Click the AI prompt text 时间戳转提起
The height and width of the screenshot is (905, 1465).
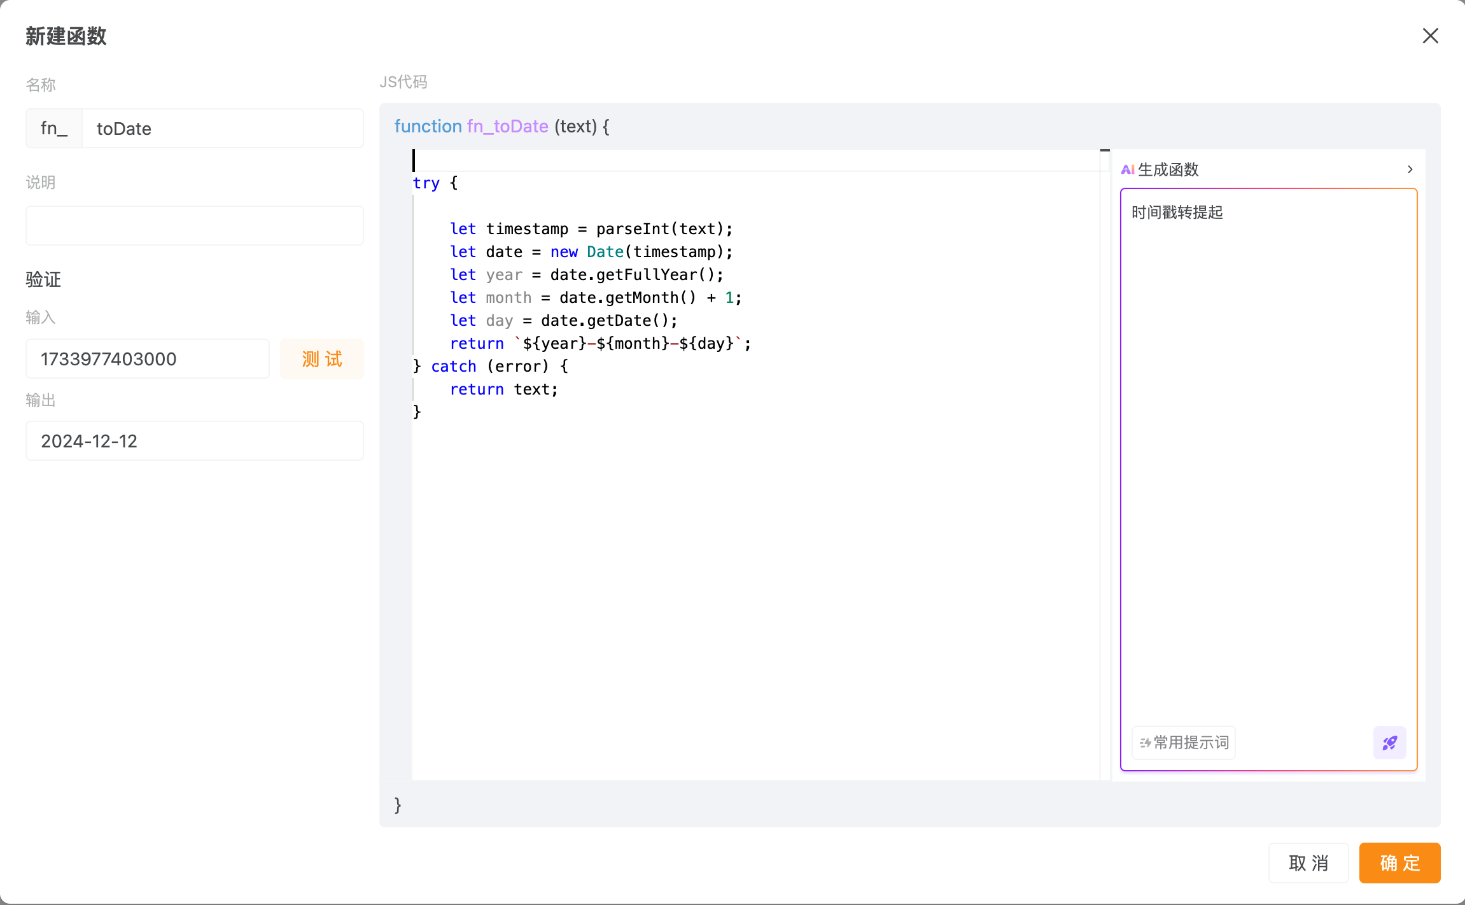click(x=1177, y=213)
